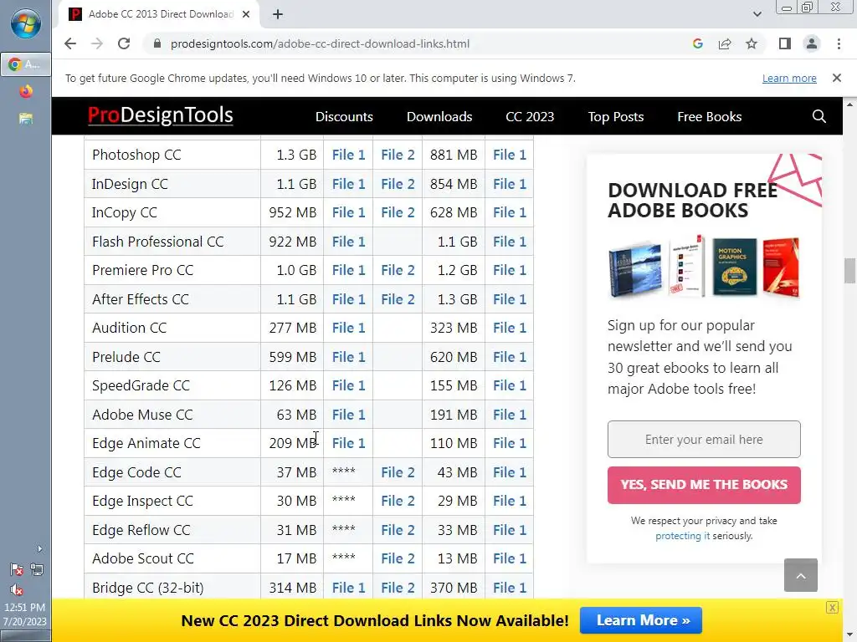Open the Discounts menu
The image size is (857, 642).
click(x=344, y=117)
